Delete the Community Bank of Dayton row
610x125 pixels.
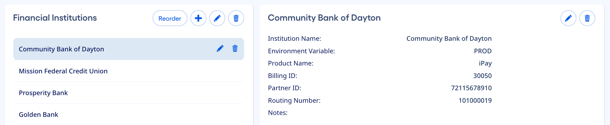pyautogui.click(x=235, y=49)
